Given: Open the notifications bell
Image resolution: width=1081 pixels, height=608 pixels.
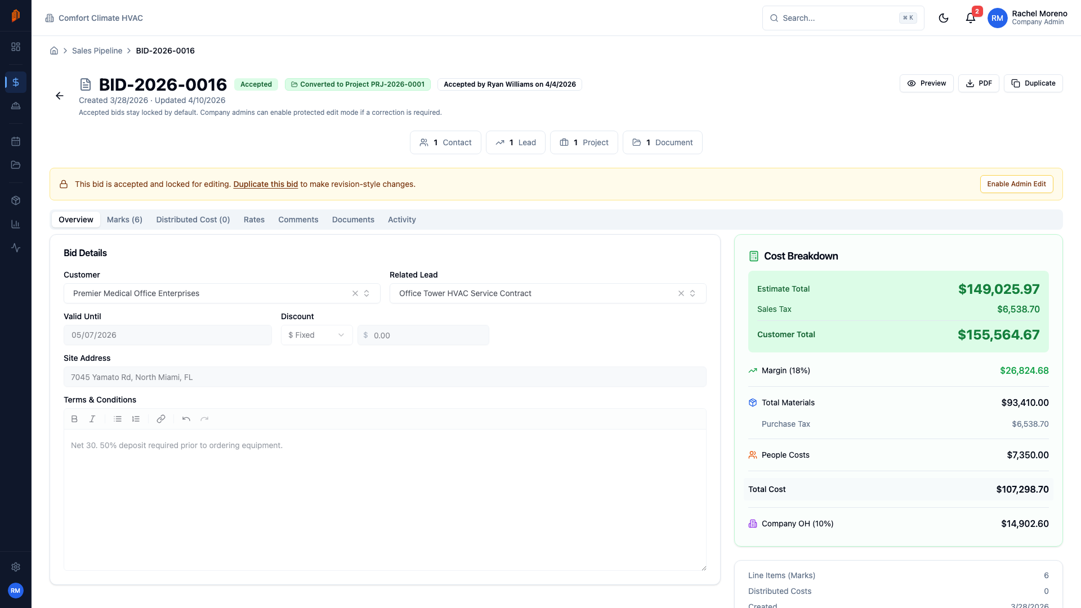Looking at the screenshot, I should coord(970,17).
